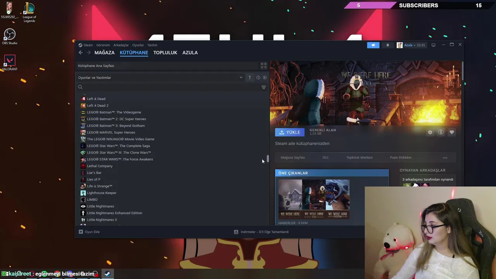Select Lies of P in the list
The image size is (496, 279).
(93, 179)
